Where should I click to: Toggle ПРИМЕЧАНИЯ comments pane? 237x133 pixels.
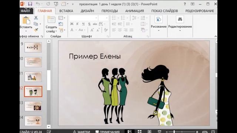point(107,132)
